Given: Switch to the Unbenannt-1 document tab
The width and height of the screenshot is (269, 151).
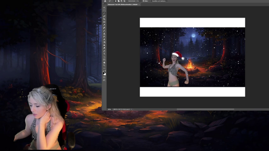Looking at the screenshot, I should point(123,5).
